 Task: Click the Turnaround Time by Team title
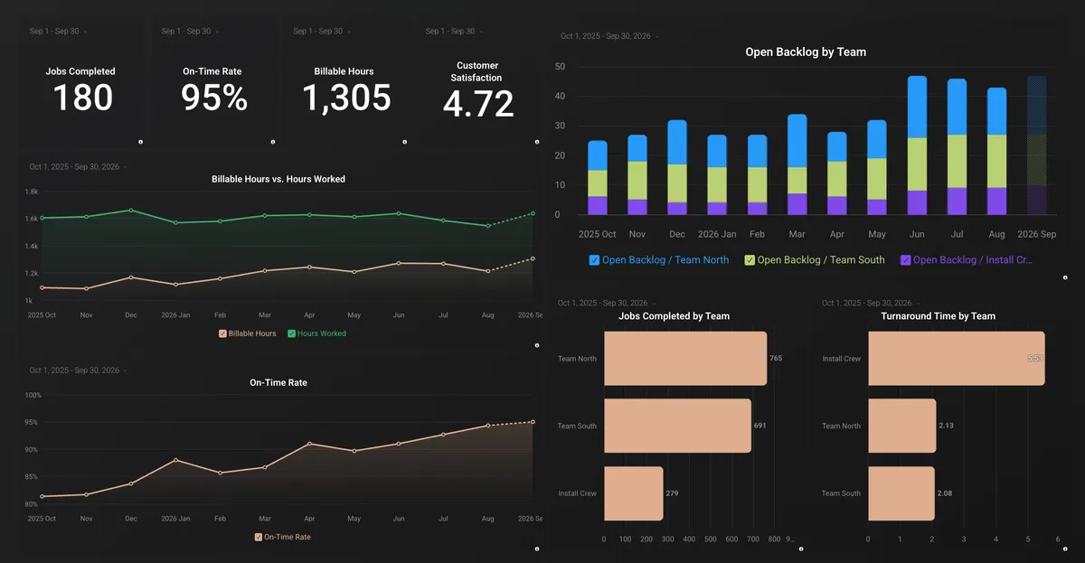[x=939, y=316]
